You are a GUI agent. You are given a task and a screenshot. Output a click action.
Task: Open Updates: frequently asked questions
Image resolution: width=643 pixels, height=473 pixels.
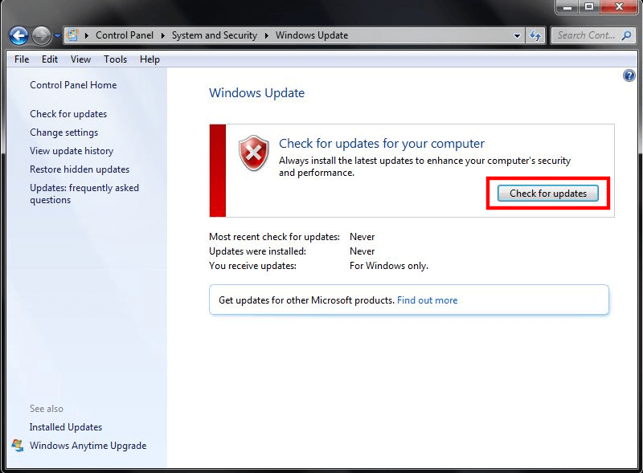click(x=84, y=194)
